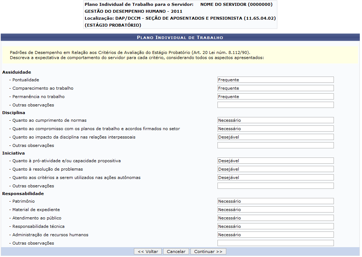Focus the impacto da disciplina field

click(x=276, y=137)
